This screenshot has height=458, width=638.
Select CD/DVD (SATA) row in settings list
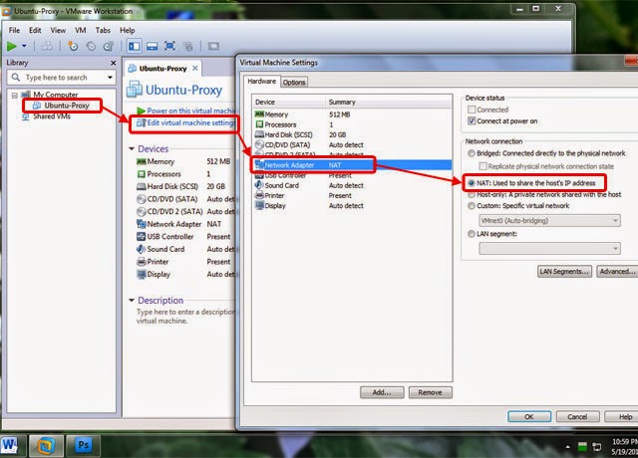[352, 145]
